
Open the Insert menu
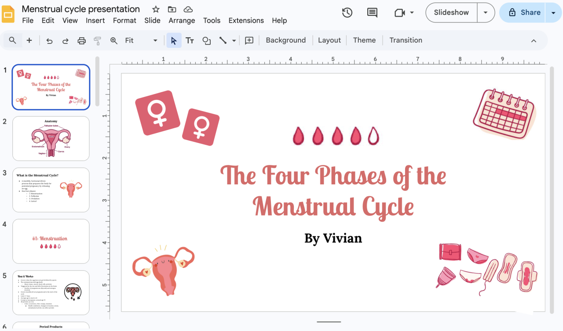pyautogui.click(x=95, y=20)
